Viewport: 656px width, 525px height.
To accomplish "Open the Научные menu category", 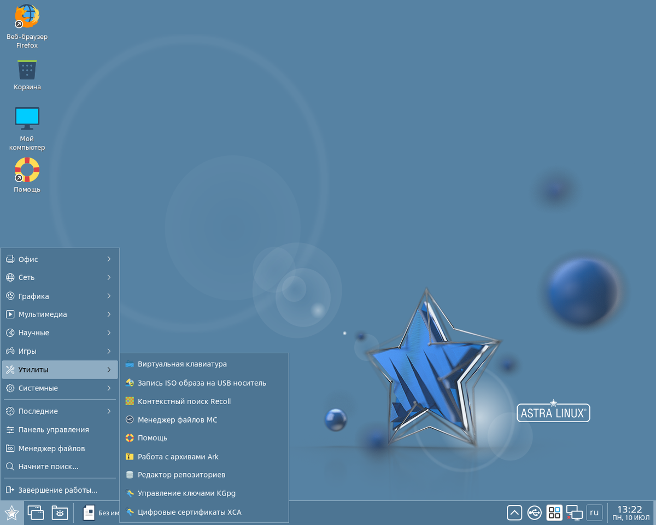I will (60, 332).
